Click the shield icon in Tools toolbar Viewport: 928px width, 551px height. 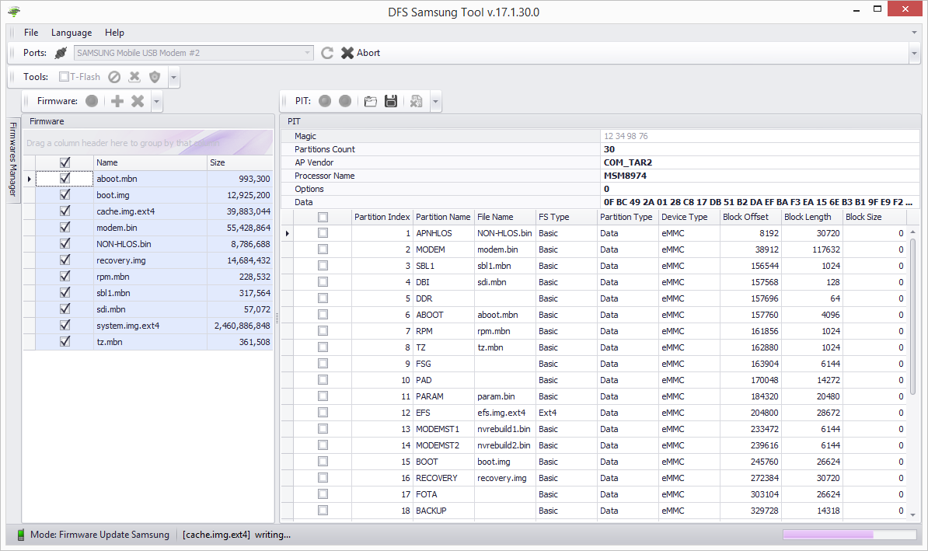(155, 77)
